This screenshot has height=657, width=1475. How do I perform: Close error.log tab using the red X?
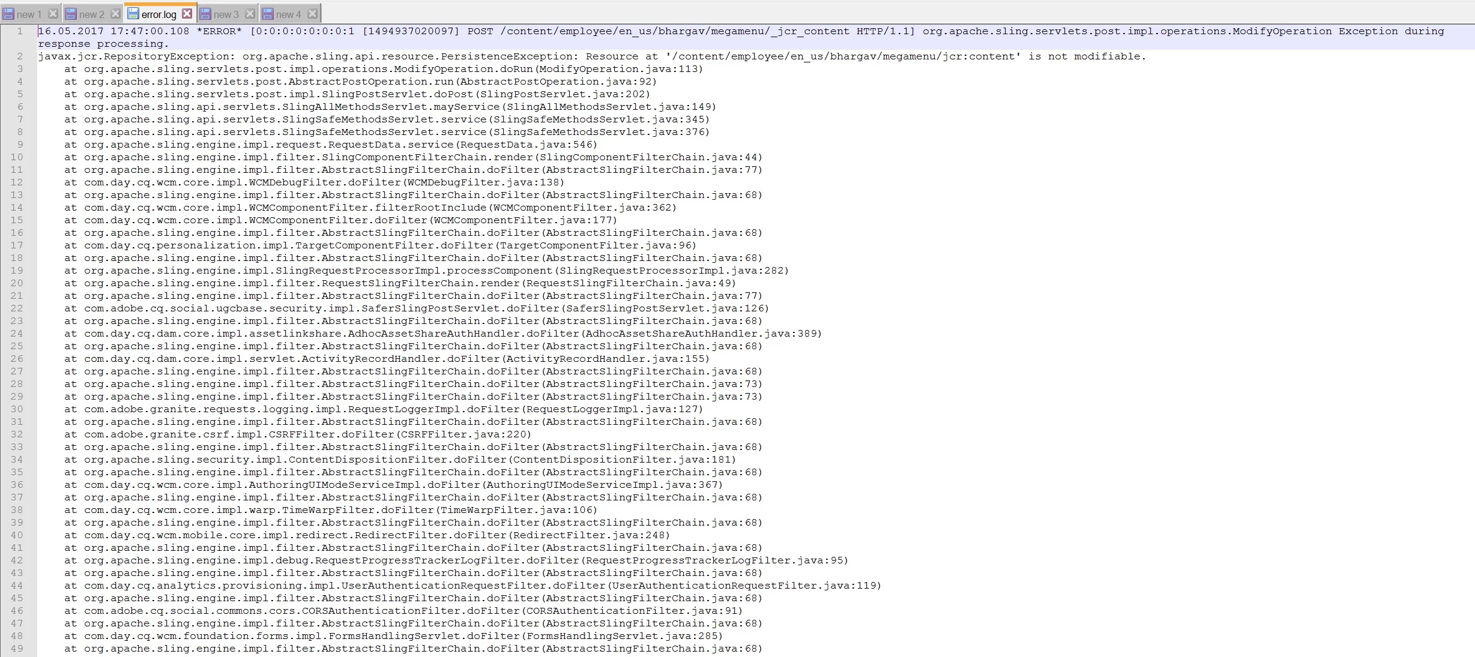tap(187, 13)
